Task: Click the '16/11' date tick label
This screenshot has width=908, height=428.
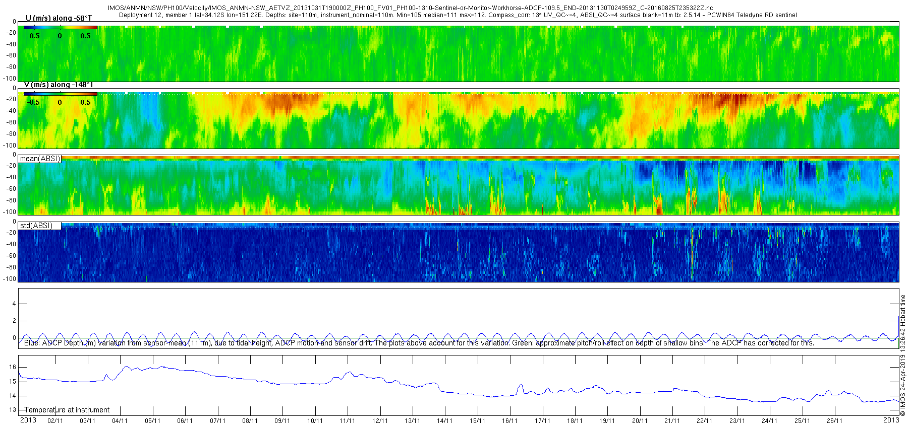Action: coord(509,421)
